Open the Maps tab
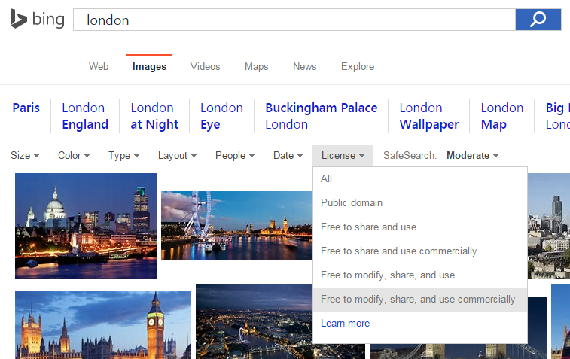 pos(256,66)
